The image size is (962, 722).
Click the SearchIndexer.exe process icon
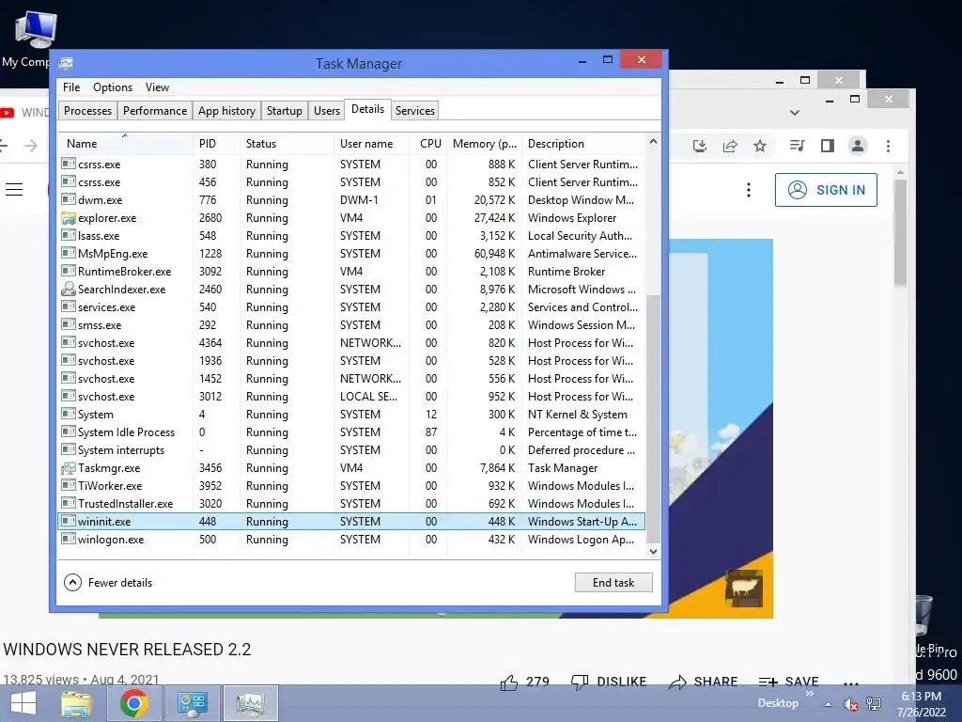pos(68,290)
